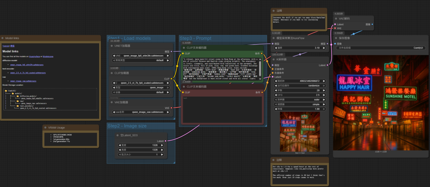Collapse the VRAM Usage note dot

click(x=45, y=127)
